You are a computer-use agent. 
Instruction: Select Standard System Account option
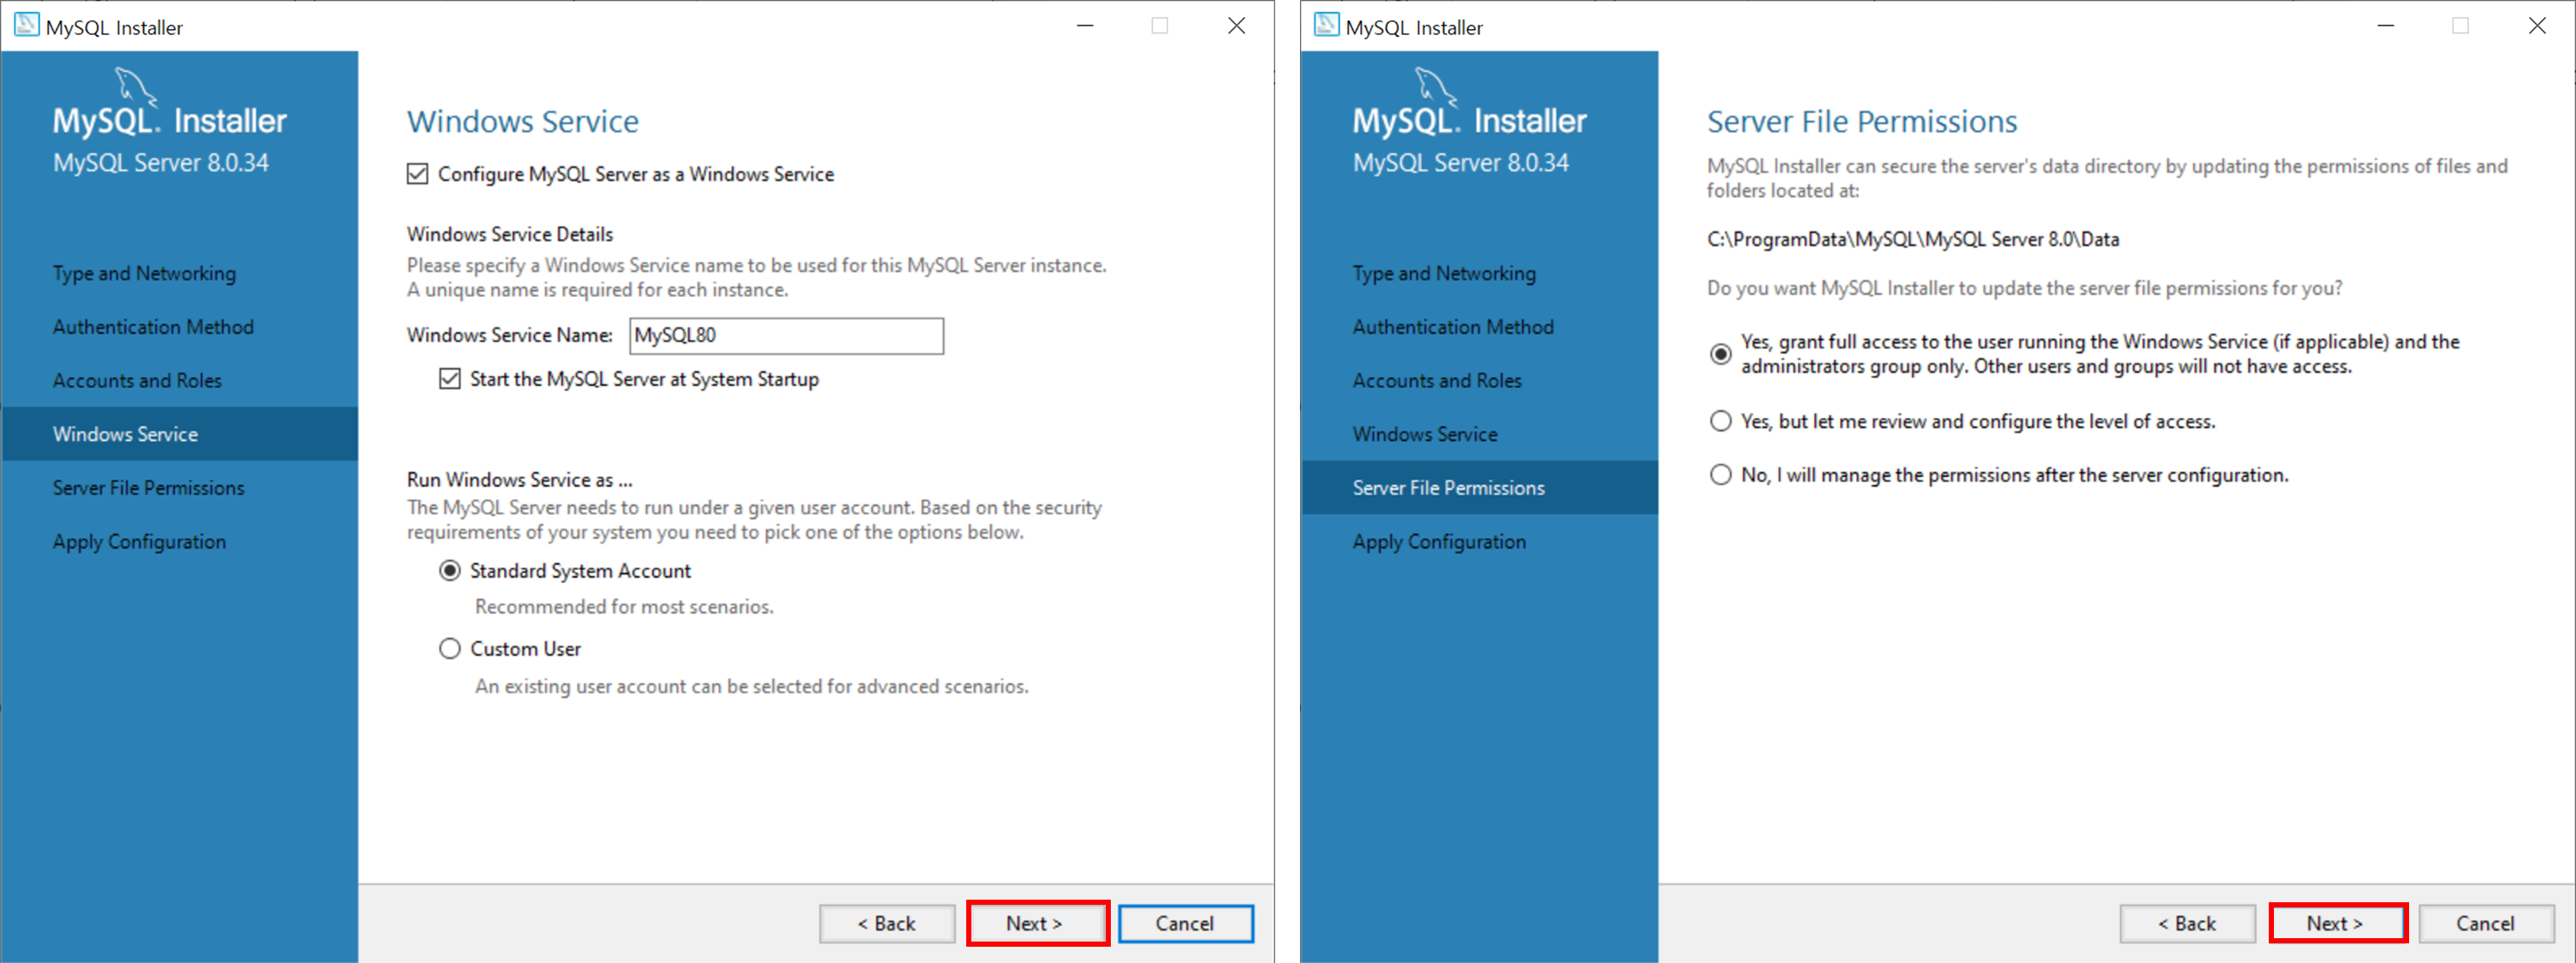tap(450, 571)
